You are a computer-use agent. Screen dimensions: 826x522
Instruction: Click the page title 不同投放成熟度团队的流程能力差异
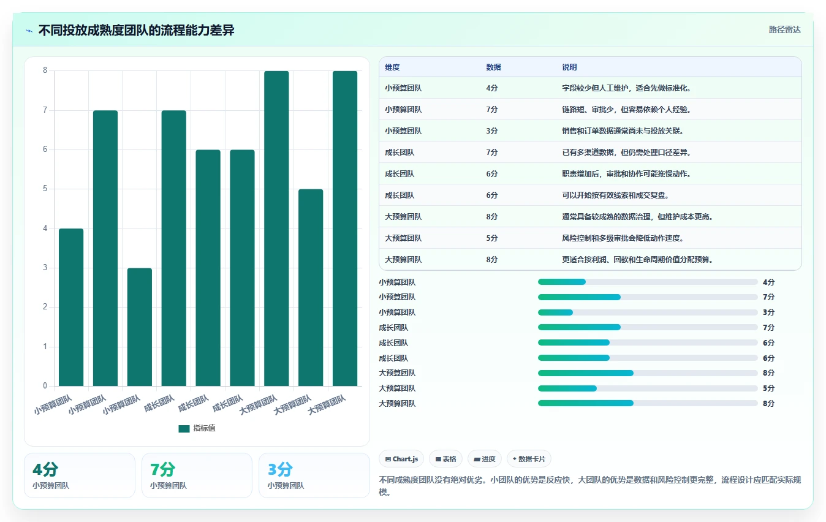pyautogui.click(x=136, y=30)
